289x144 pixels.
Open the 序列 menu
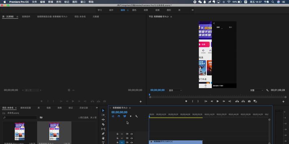pos(59,2)
